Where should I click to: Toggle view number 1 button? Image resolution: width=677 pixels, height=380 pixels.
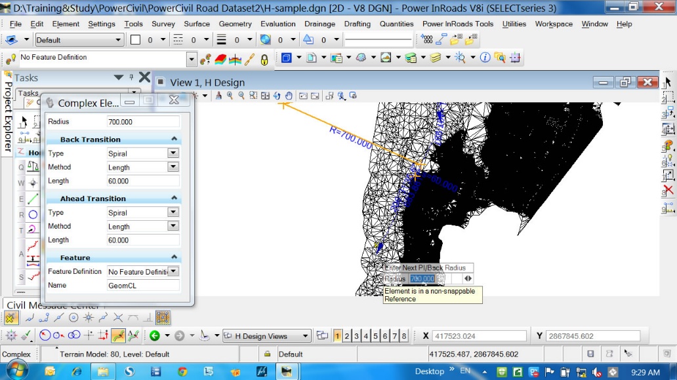tap(337, 336)
